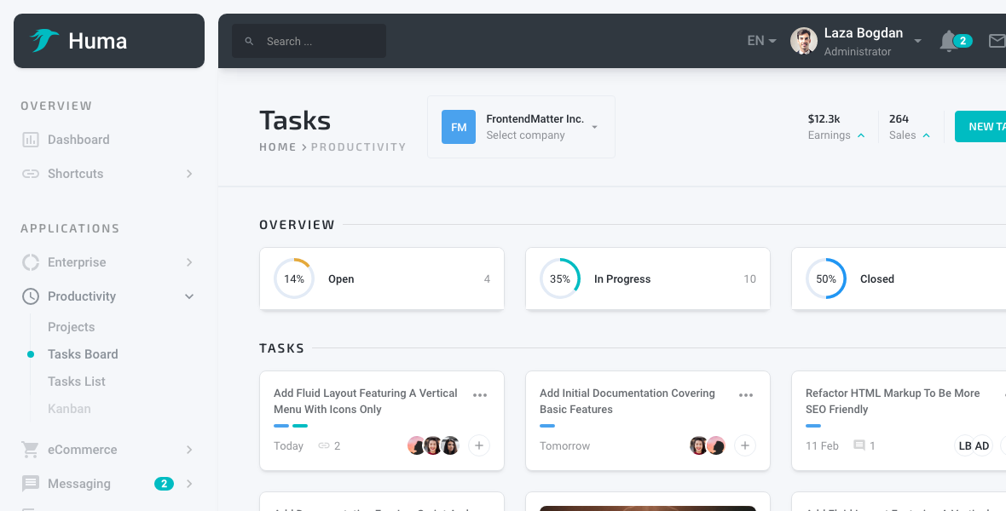Click the search magnifier icon
The image size is (1006, 511).
pyautogui.click(x=250, y=41)
